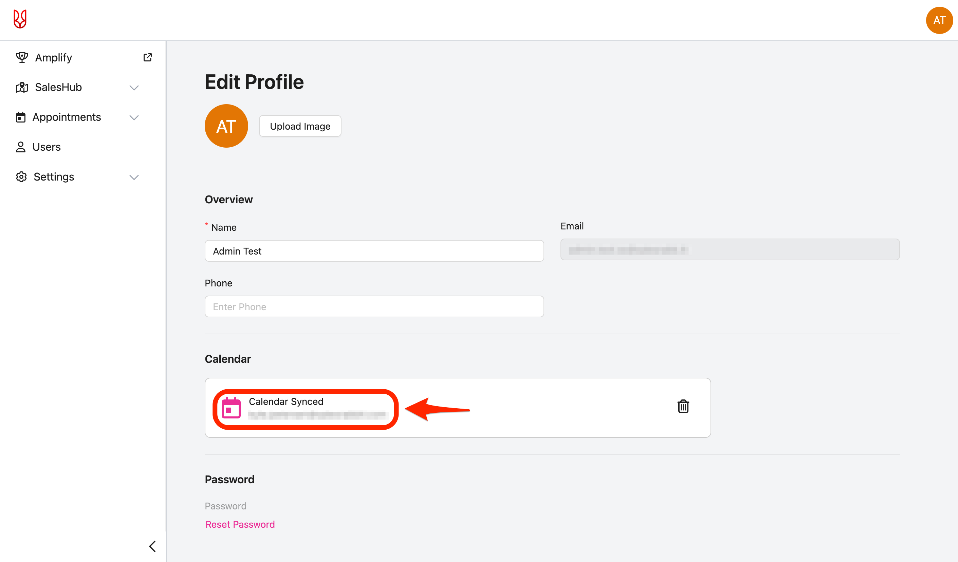
Task: Click the Users person icon
Action: [x=20, y=147]
